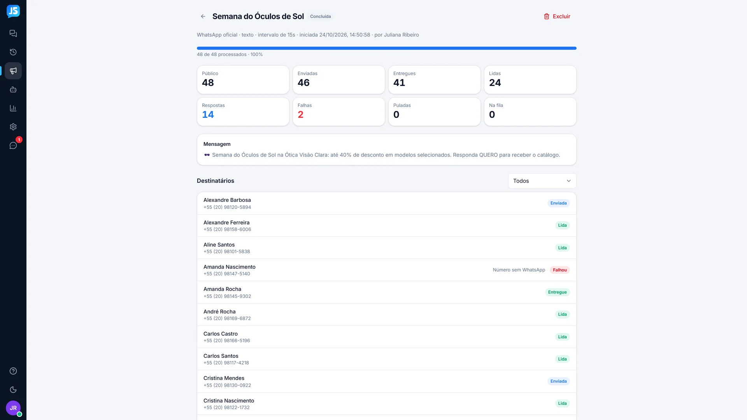Image resolution: width=747 pixels, height=420 pixels.
Task: Toggle dark mode moon icon
Action: pyautogui.click(x=13, y=390)
